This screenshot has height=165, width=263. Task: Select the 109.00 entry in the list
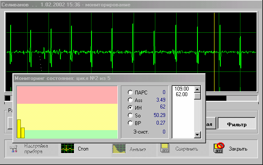[182, 89]
